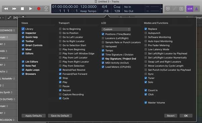Start recording with the red Record button
Screen dimensions: 202x123
click(x=39, y=9)
